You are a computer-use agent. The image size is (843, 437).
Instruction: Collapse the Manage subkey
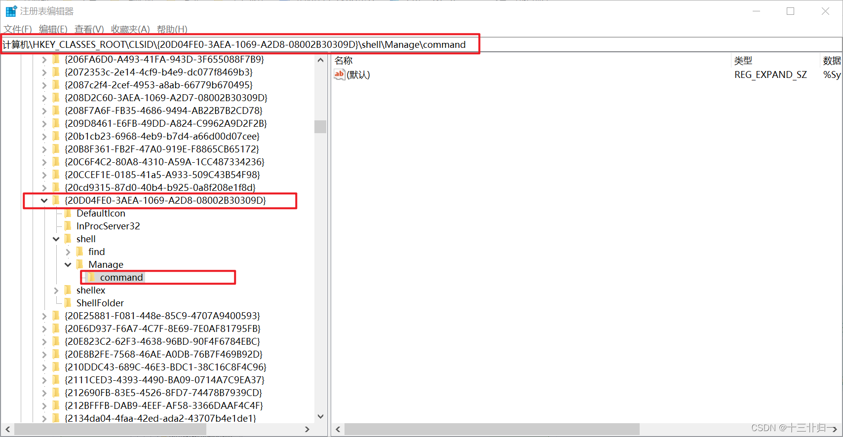[x=68, y=264]
